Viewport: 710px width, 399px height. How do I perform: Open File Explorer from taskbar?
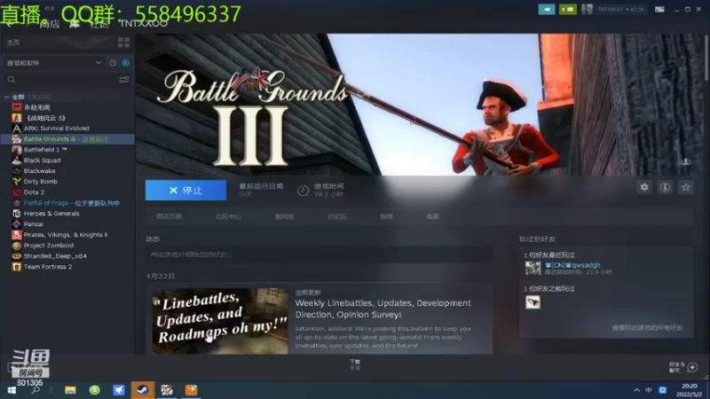pyautogui.click(x=70, y=390)
